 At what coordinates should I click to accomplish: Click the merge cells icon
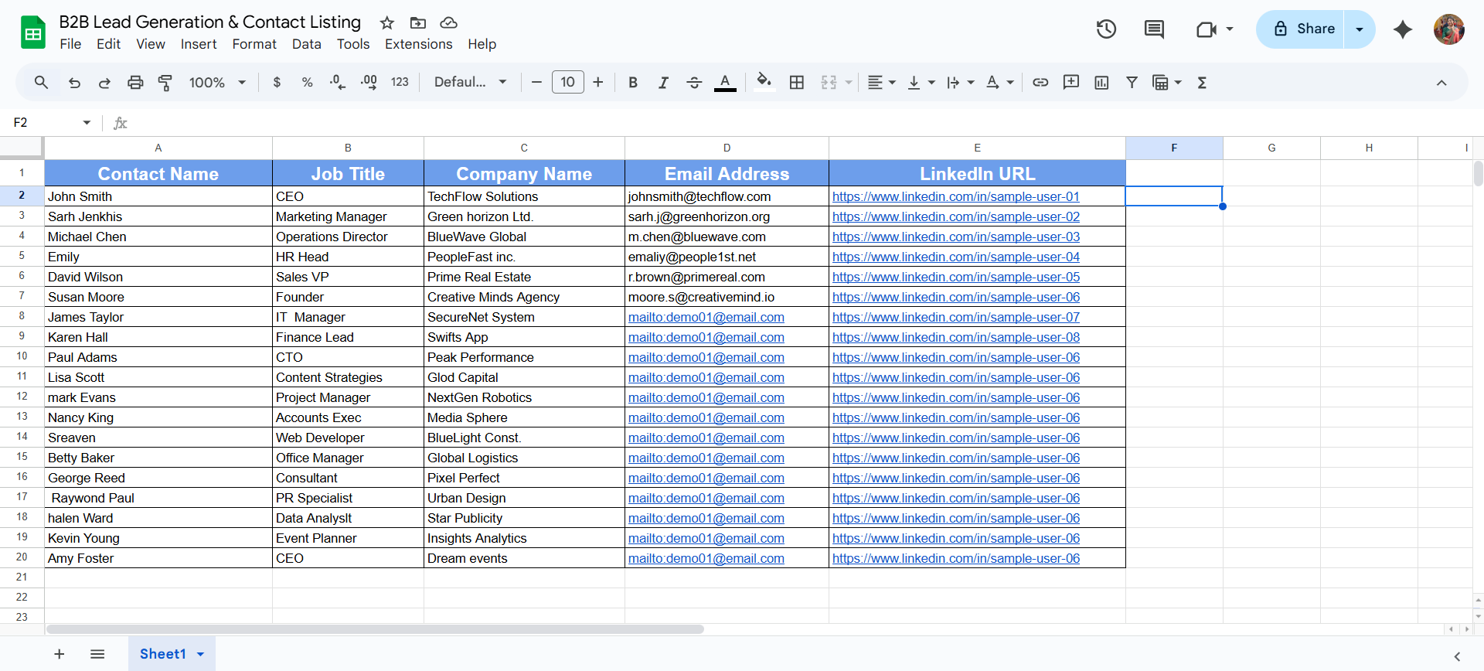[x=829, y=82]
